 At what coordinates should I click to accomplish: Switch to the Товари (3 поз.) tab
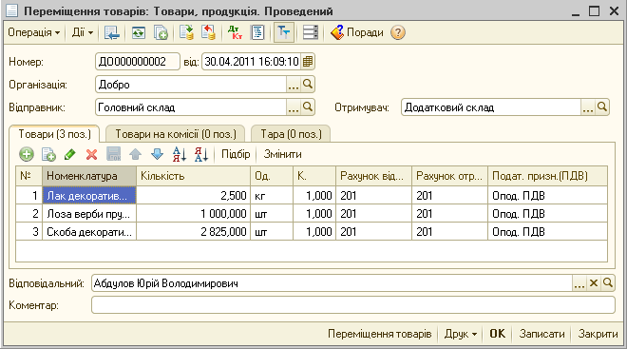(54, 134)
